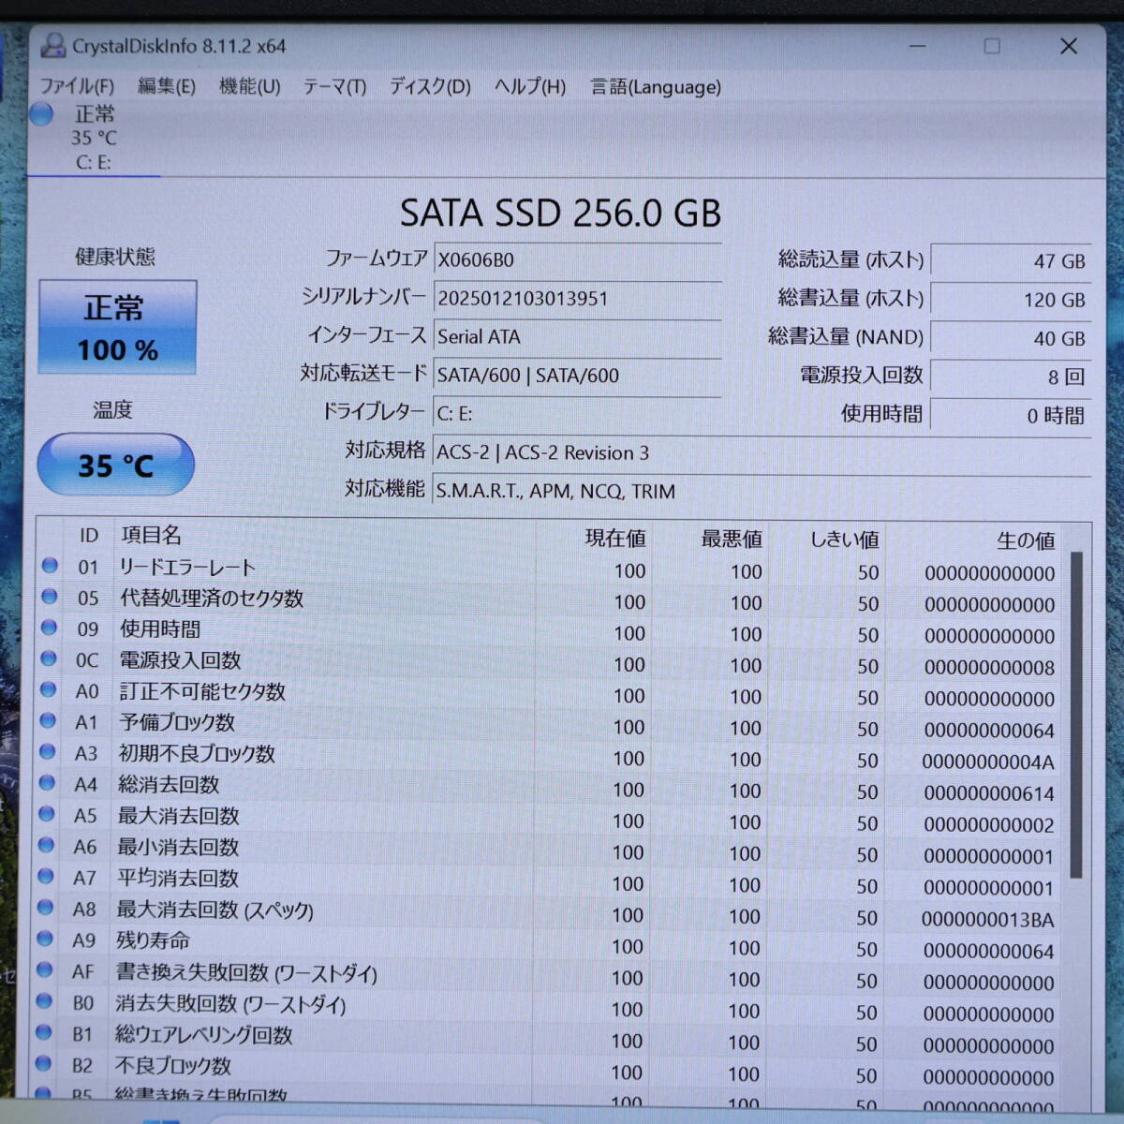The height and width of the screenshot is (1124, 1124).
Task: Open the 機能(U) menu
Action: pyautogui.click(x=249, y=86)
